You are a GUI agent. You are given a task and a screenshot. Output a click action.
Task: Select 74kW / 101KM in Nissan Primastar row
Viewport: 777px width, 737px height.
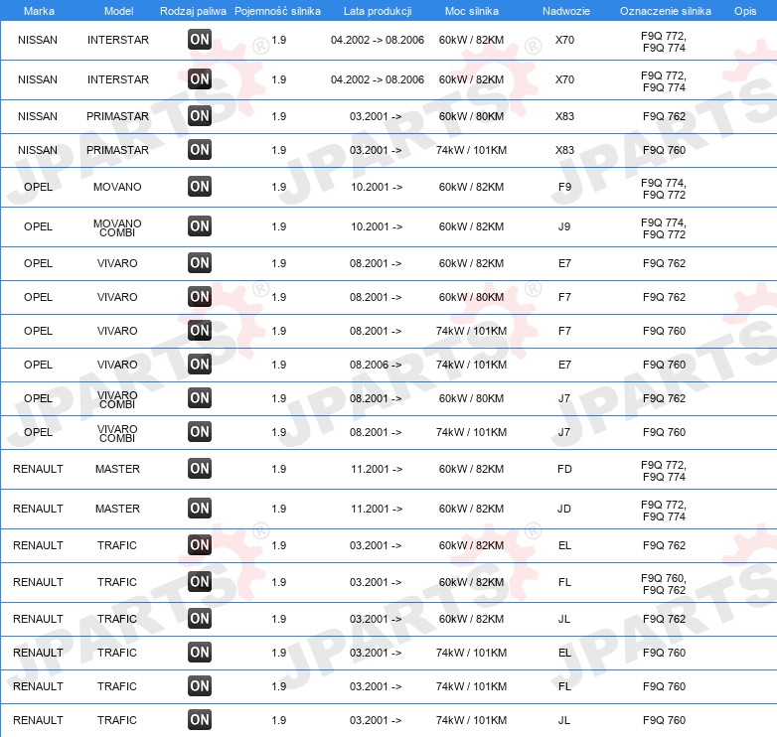[x=471, y=150]
